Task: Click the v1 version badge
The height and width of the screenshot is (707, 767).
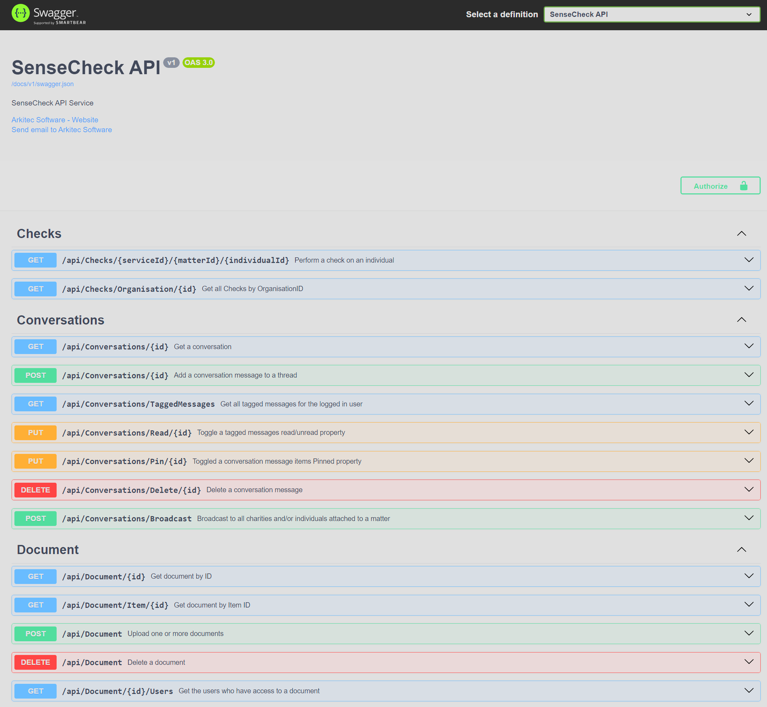Action: pyautogui.click(x=172, y=62)
